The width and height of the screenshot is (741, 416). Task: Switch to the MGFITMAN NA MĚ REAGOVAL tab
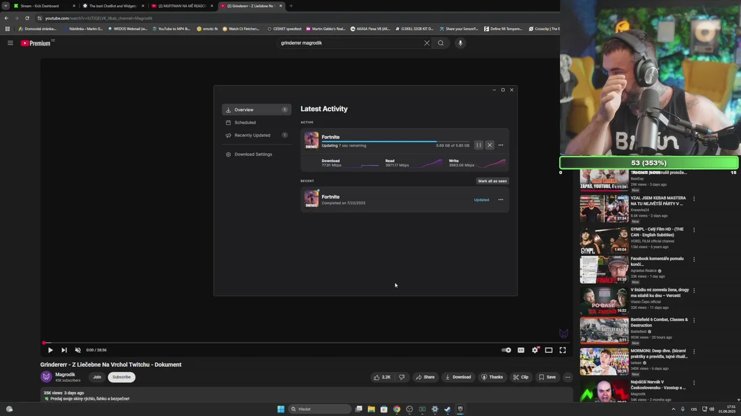tap(182, 6)
